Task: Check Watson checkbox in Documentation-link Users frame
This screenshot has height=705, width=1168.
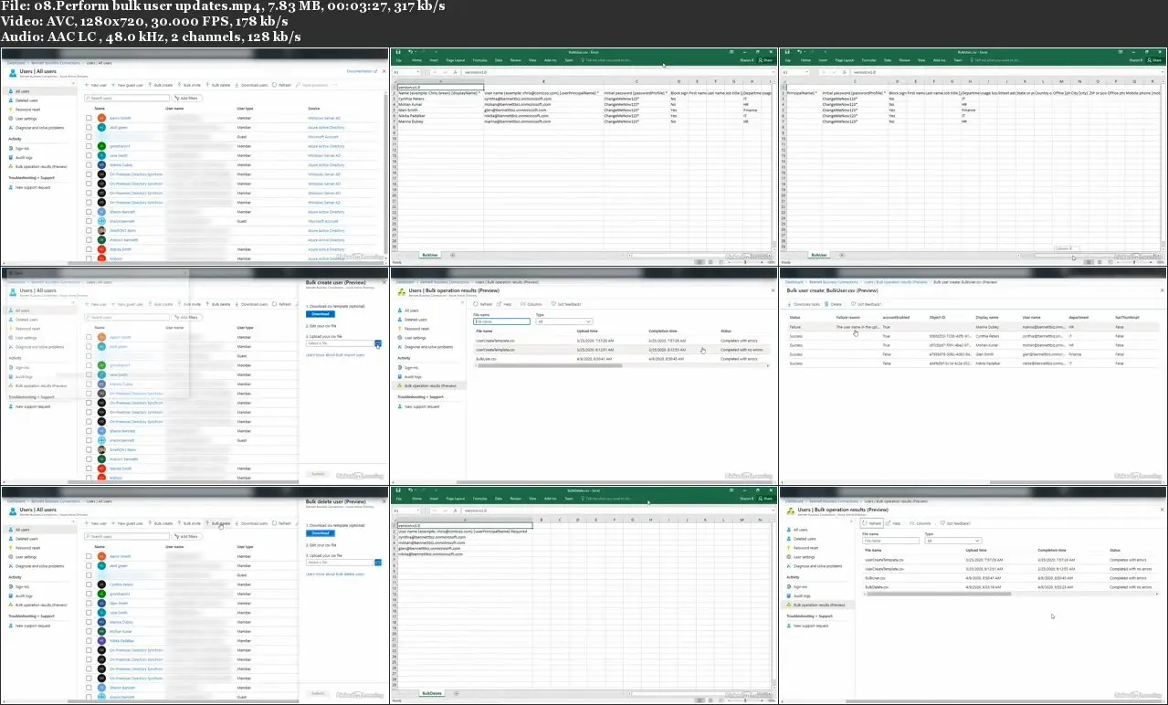Action: click(x=89, y=258)
